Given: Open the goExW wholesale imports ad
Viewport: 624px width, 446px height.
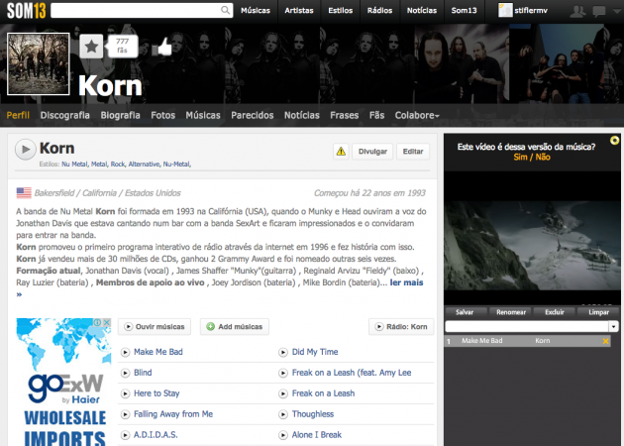Looking at the screenshot, I should pos(63,382).
